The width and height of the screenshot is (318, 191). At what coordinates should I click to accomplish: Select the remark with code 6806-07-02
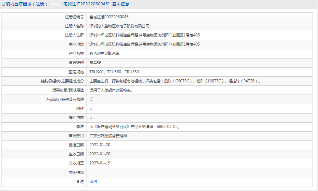click(x=135, y=127)
